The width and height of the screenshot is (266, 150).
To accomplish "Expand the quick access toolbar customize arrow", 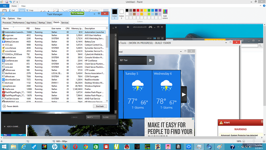I will coord(18,2).
